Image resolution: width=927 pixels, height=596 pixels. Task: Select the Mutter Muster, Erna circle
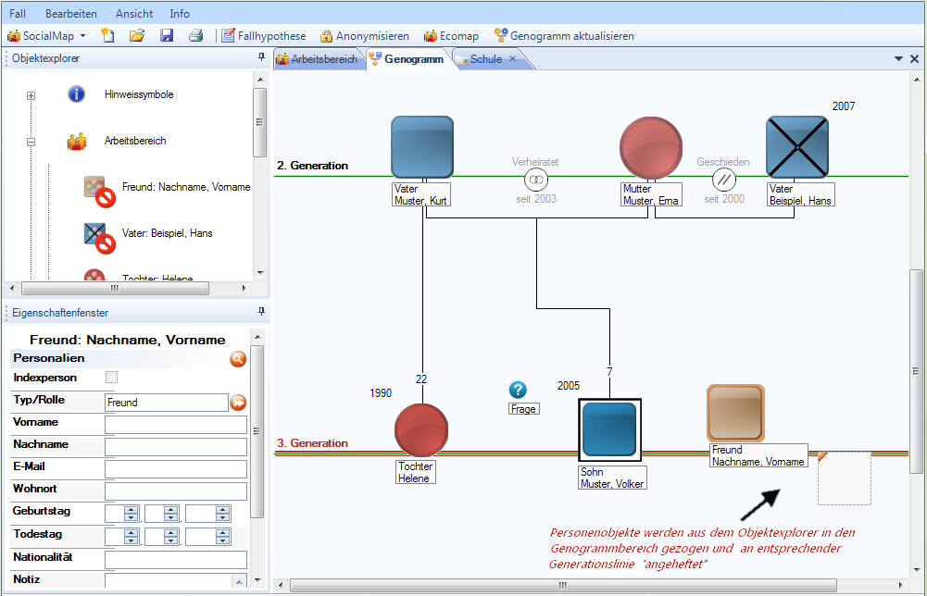[x=651, y=148]
